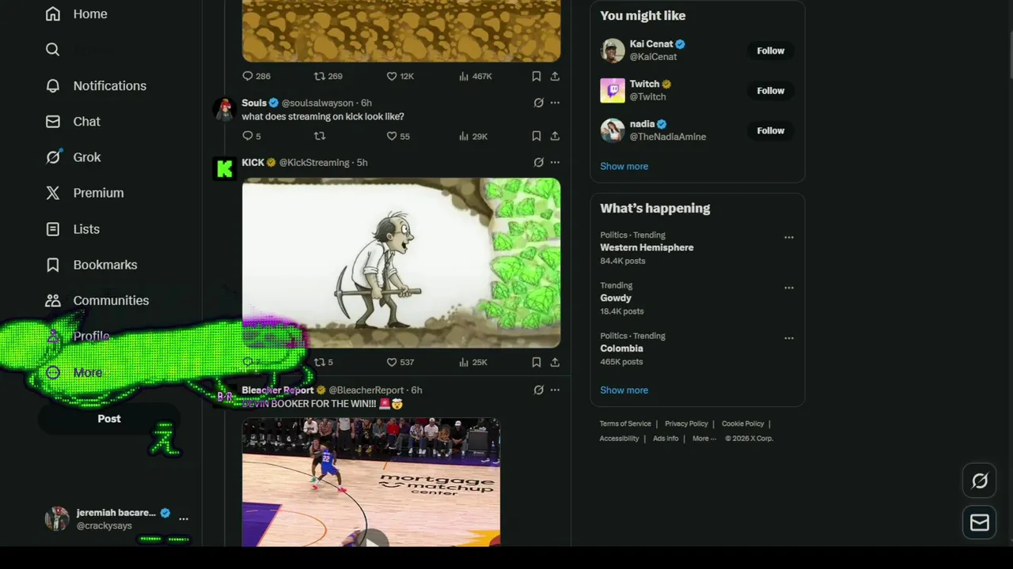Viewport: 1013px width, 569px height.
Task: Open the Home navigation item
Action: point(76,14)
